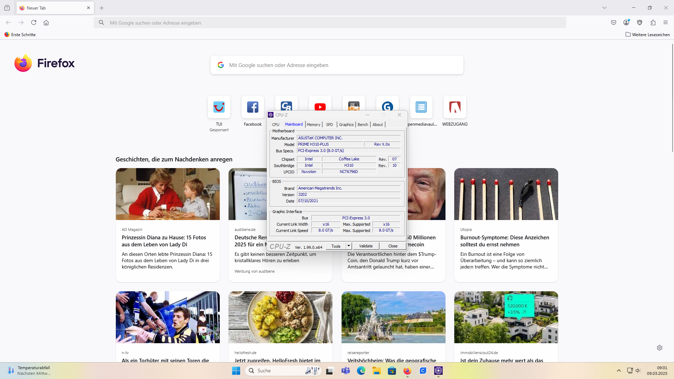Select the SPD tab in CPU-Z
This screenshot has height=379, width=674.
pos(329,125)
